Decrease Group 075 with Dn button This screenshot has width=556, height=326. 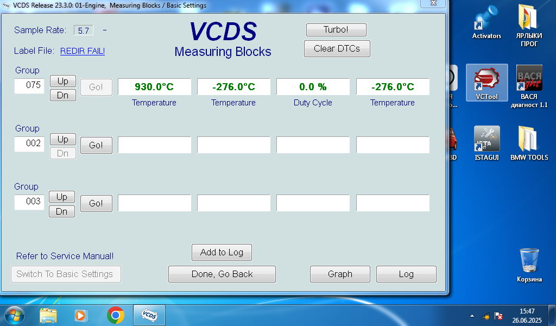(63, 95)
